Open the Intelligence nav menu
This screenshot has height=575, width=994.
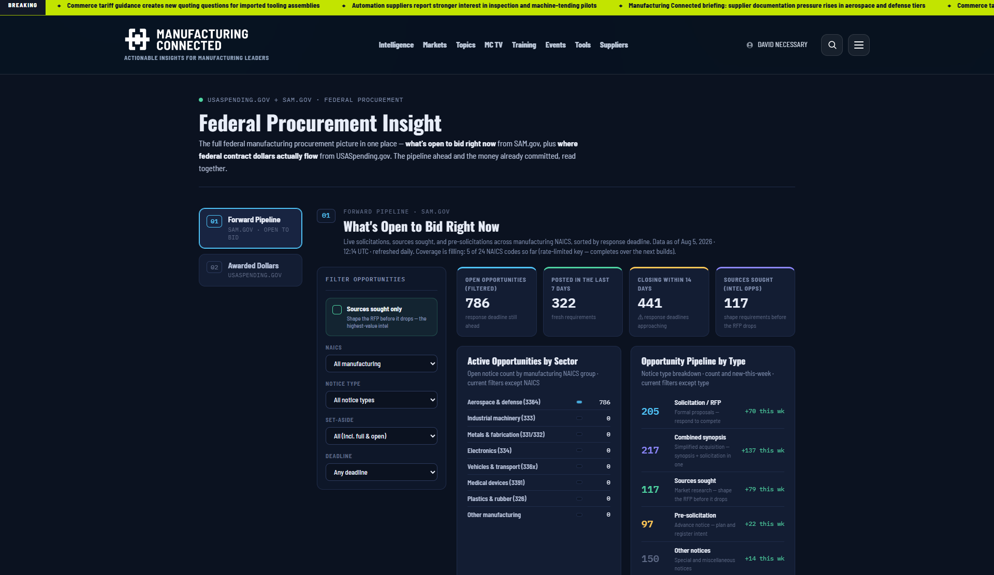click(396, 45)
